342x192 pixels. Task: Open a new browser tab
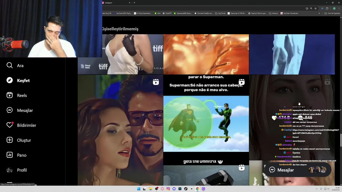pos(134,3)
